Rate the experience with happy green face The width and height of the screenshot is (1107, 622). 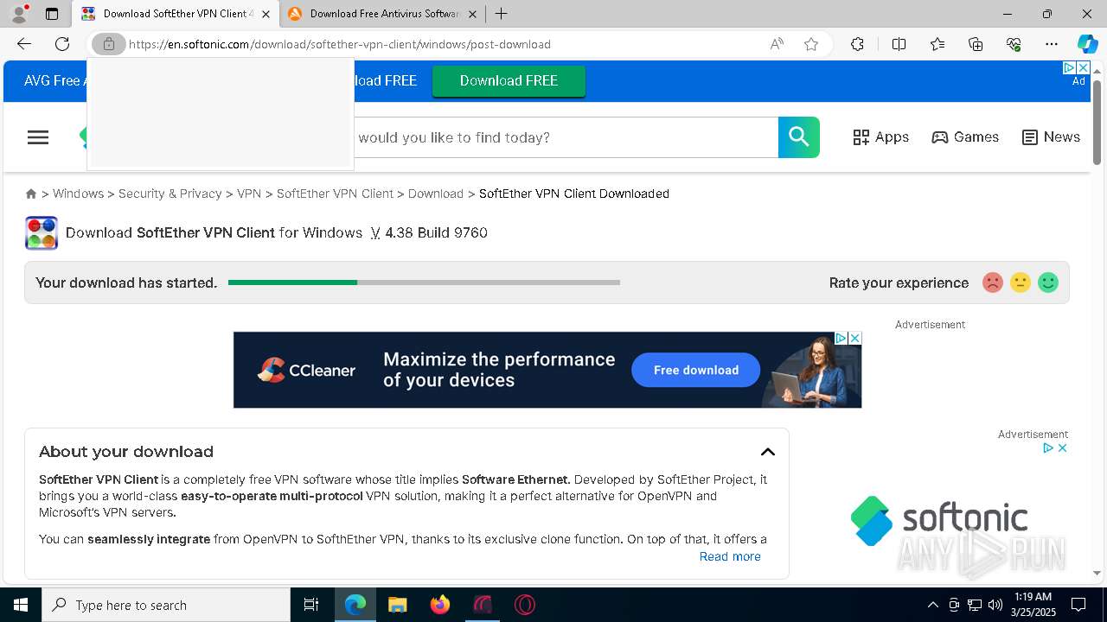coord(1048,282)
